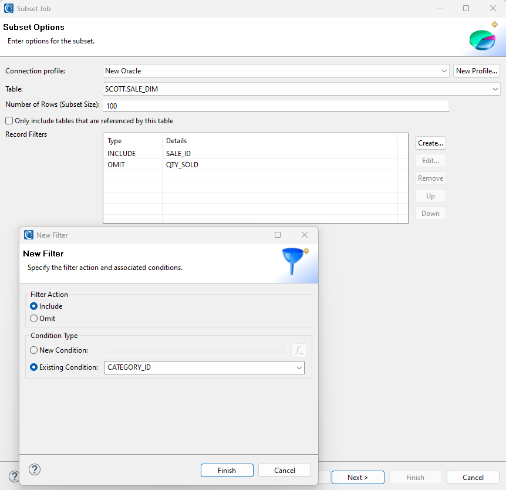Click Cancel in Subset Job wizard

tap(473, 478)
